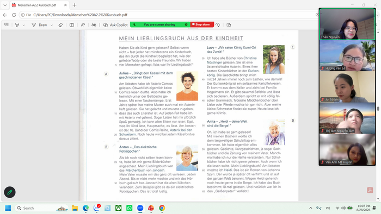Open the Xbox app from taskbar
381x214 pixels.
[118, 208]
